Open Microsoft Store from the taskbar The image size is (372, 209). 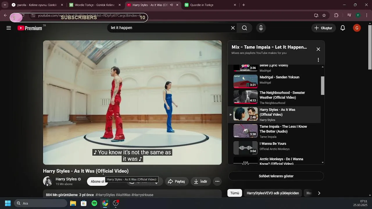84,203
